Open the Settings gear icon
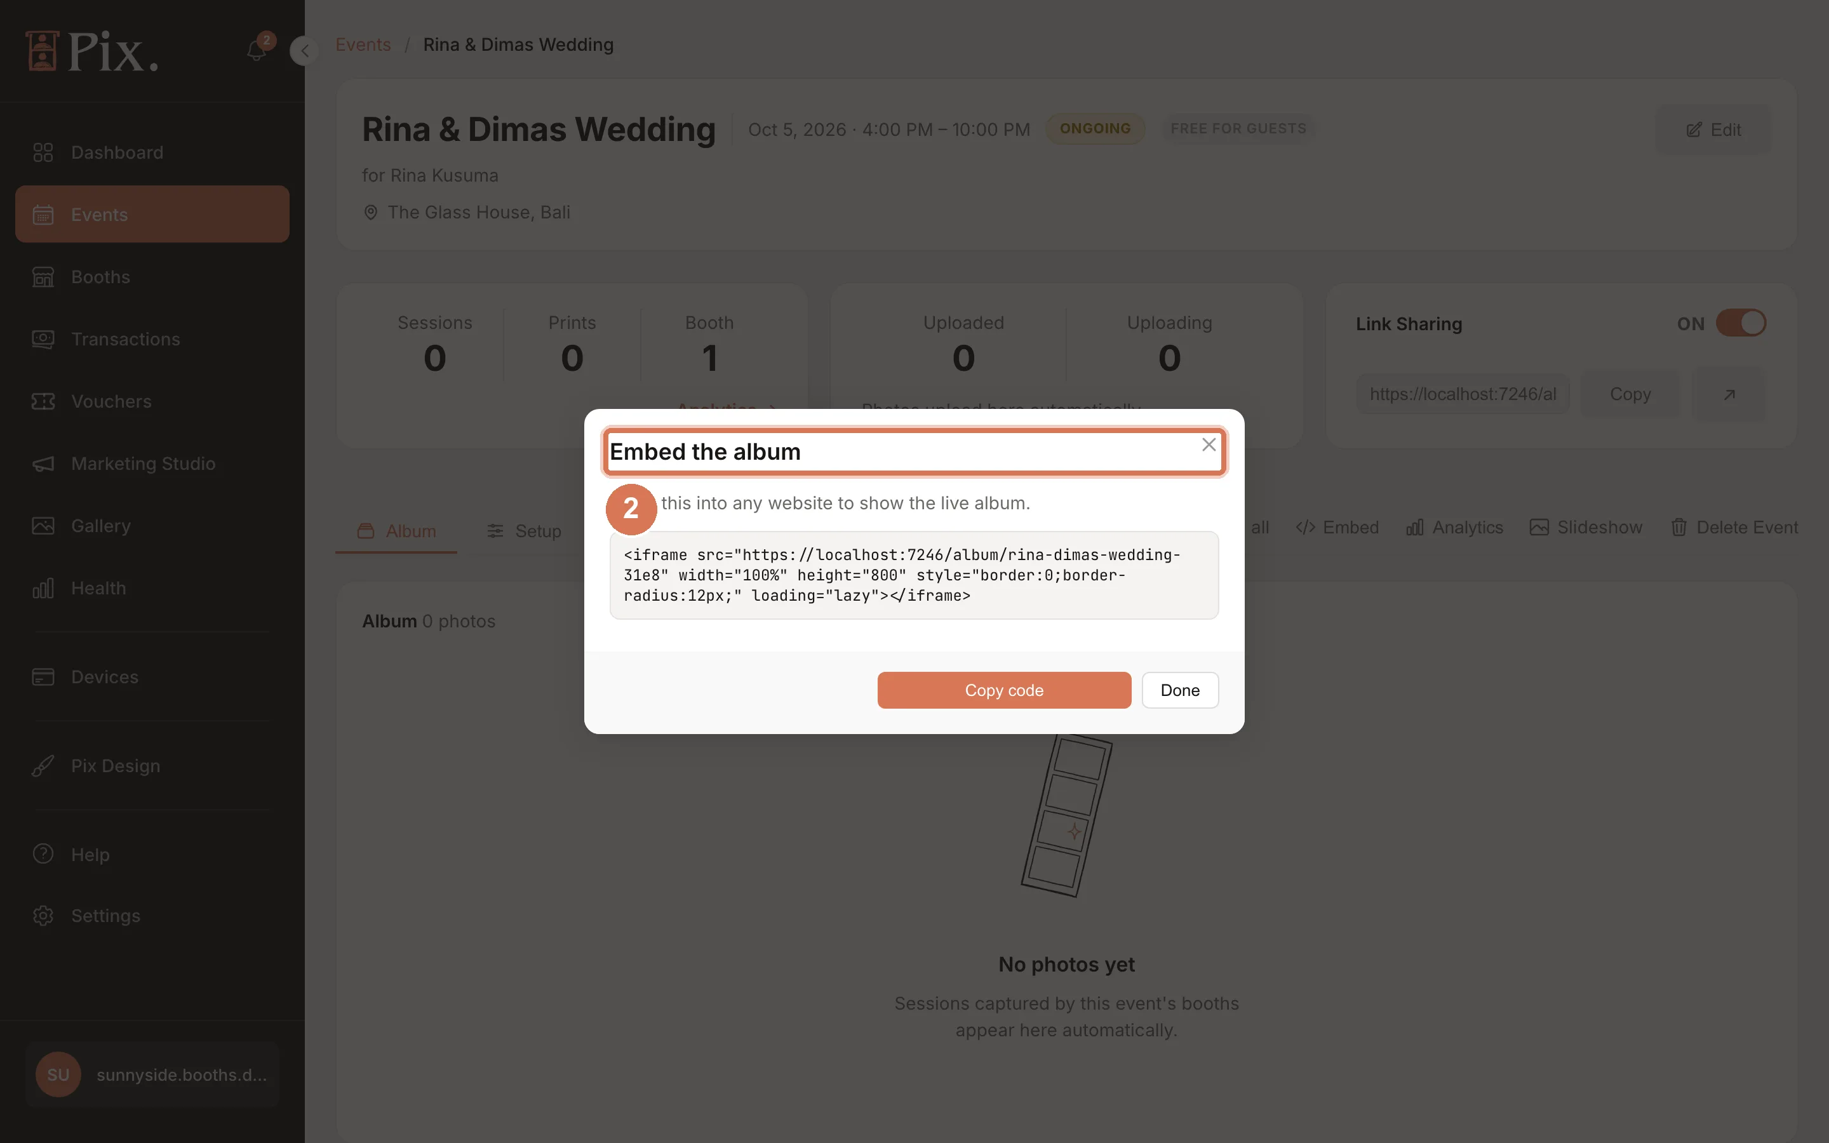The height and width of the screenshot is (1143, 1829). (x=43, y=916)
